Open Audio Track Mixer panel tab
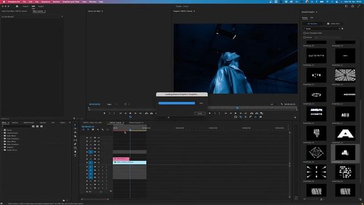The width and height of the screenshot is (364, 205). click(x=14, y=11)
